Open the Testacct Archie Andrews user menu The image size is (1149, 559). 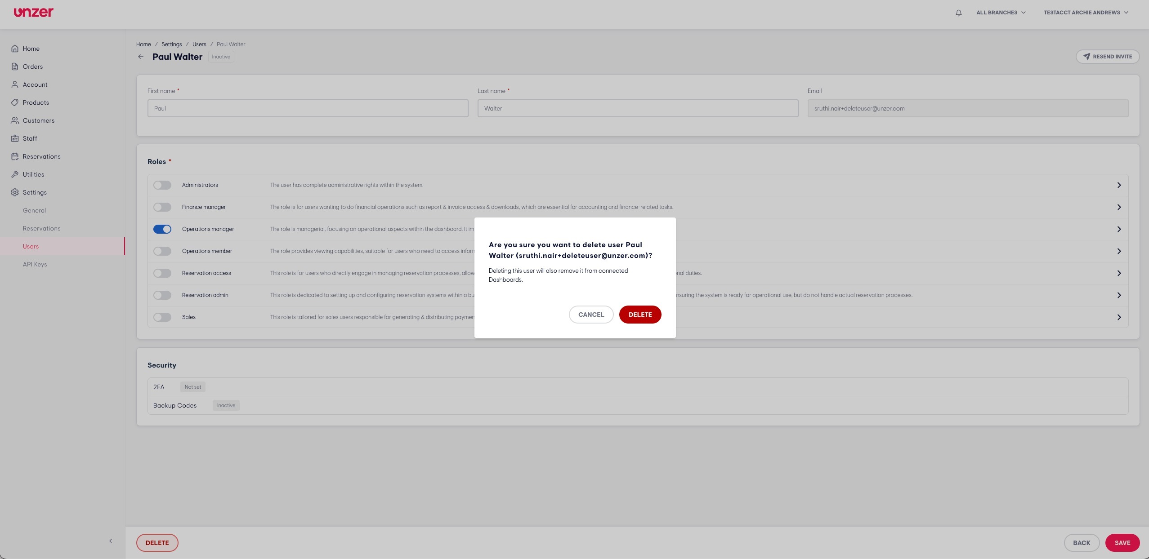(x=1086, y=13)
